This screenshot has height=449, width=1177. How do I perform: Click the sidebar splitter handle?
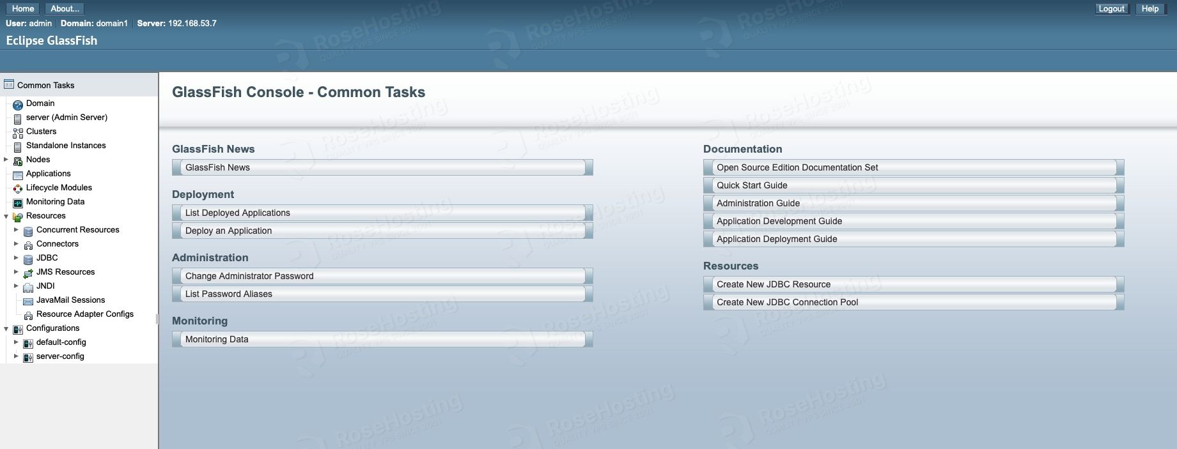(x=157, y=319)
